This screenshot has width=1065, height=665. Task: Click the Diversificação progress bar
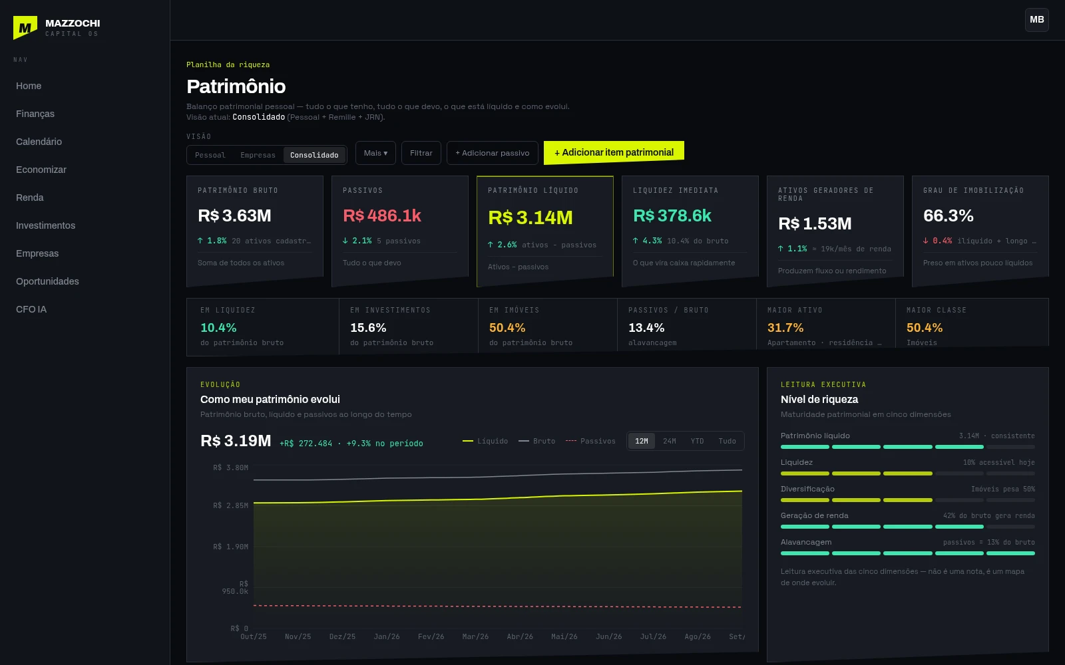tap(908, 500)
